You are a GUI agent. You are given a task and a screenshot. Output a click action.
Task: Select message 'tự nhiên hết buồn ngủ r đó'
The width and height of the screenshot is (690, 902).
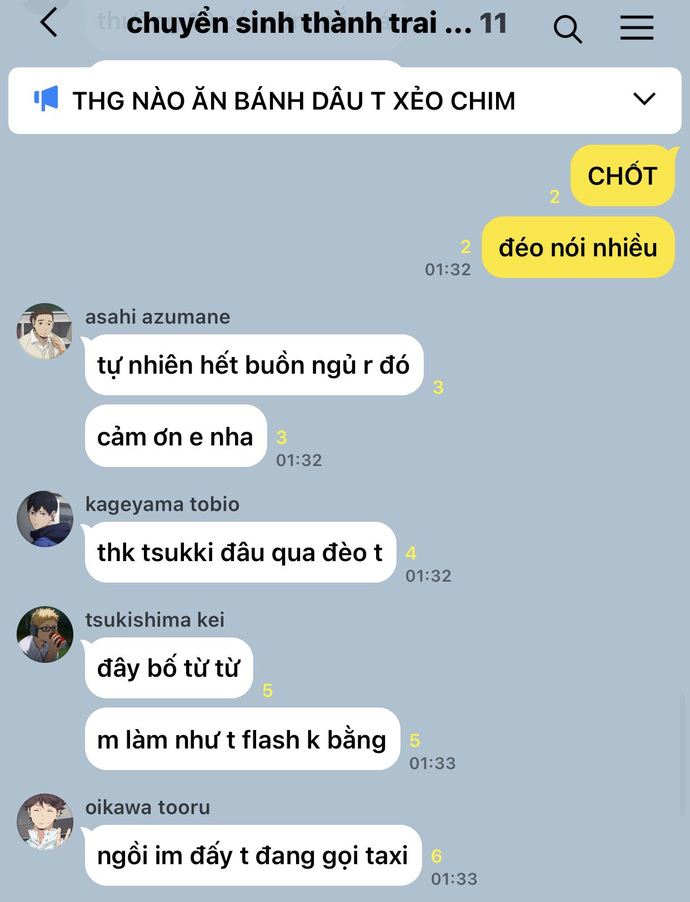(x=254, y=365)
